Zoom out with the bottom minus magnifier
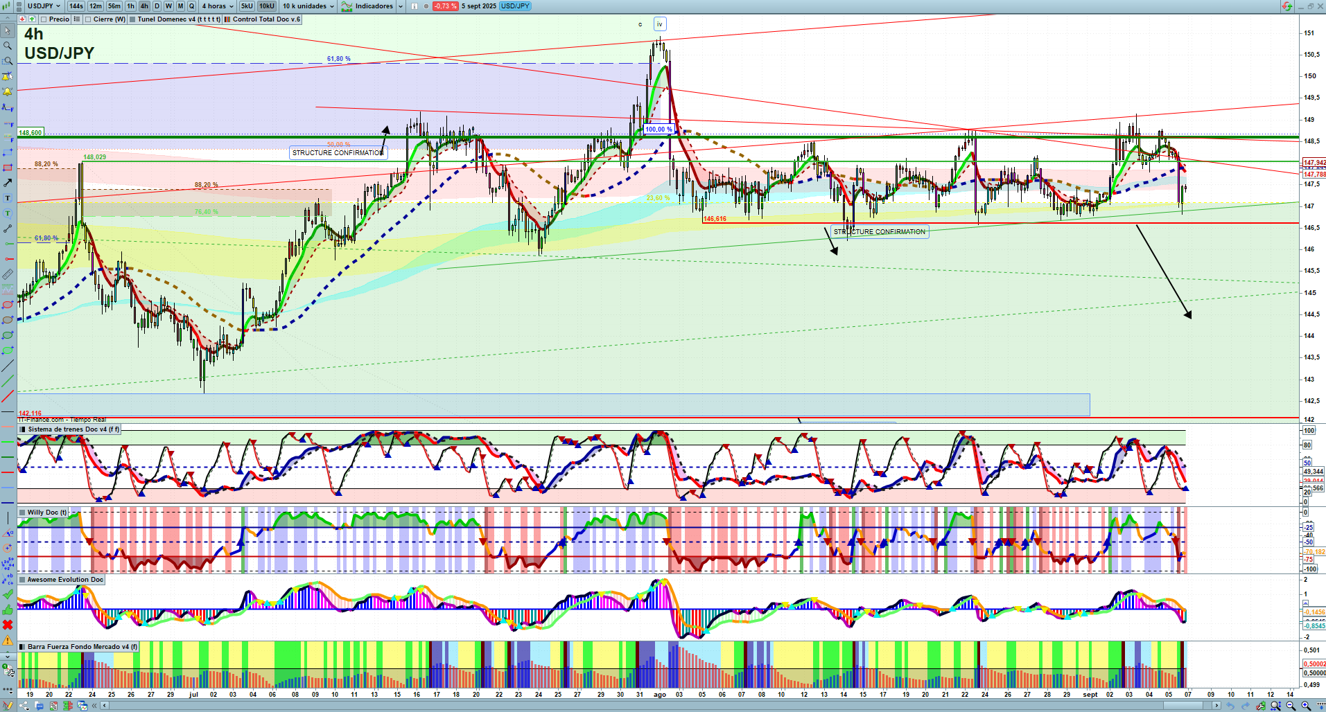The width and height of the screenshot is (1326, 712). 1291,706
